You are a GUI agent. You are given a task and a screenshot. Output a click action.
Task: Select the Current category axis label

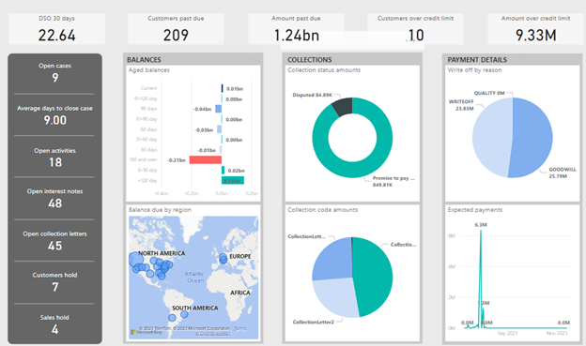pos(148,88)
